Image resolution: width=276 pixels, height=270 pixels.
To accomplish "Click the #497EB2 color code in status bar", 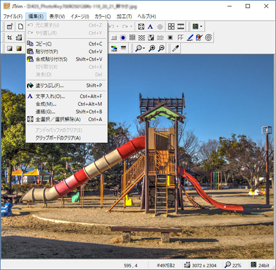I will coord(166,265).
